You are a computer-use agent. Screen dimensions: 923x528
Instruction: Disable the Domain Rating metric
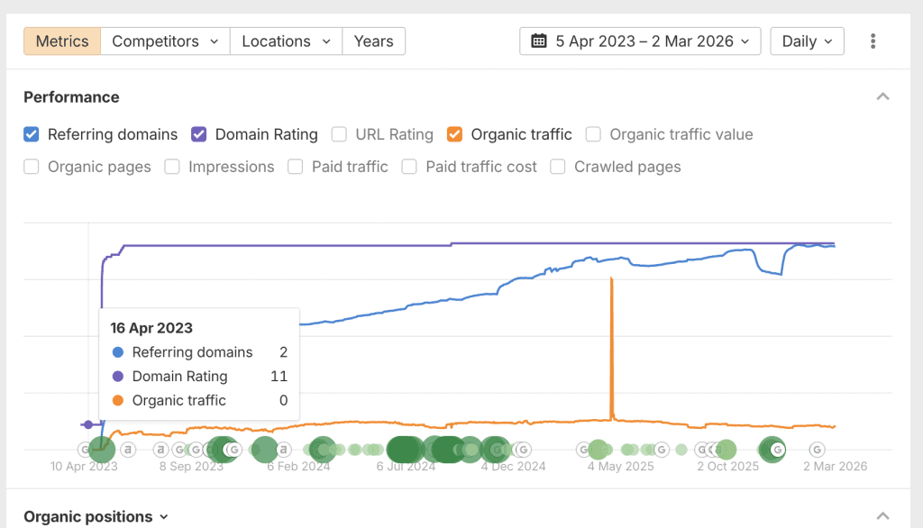[x=199, y=134]
